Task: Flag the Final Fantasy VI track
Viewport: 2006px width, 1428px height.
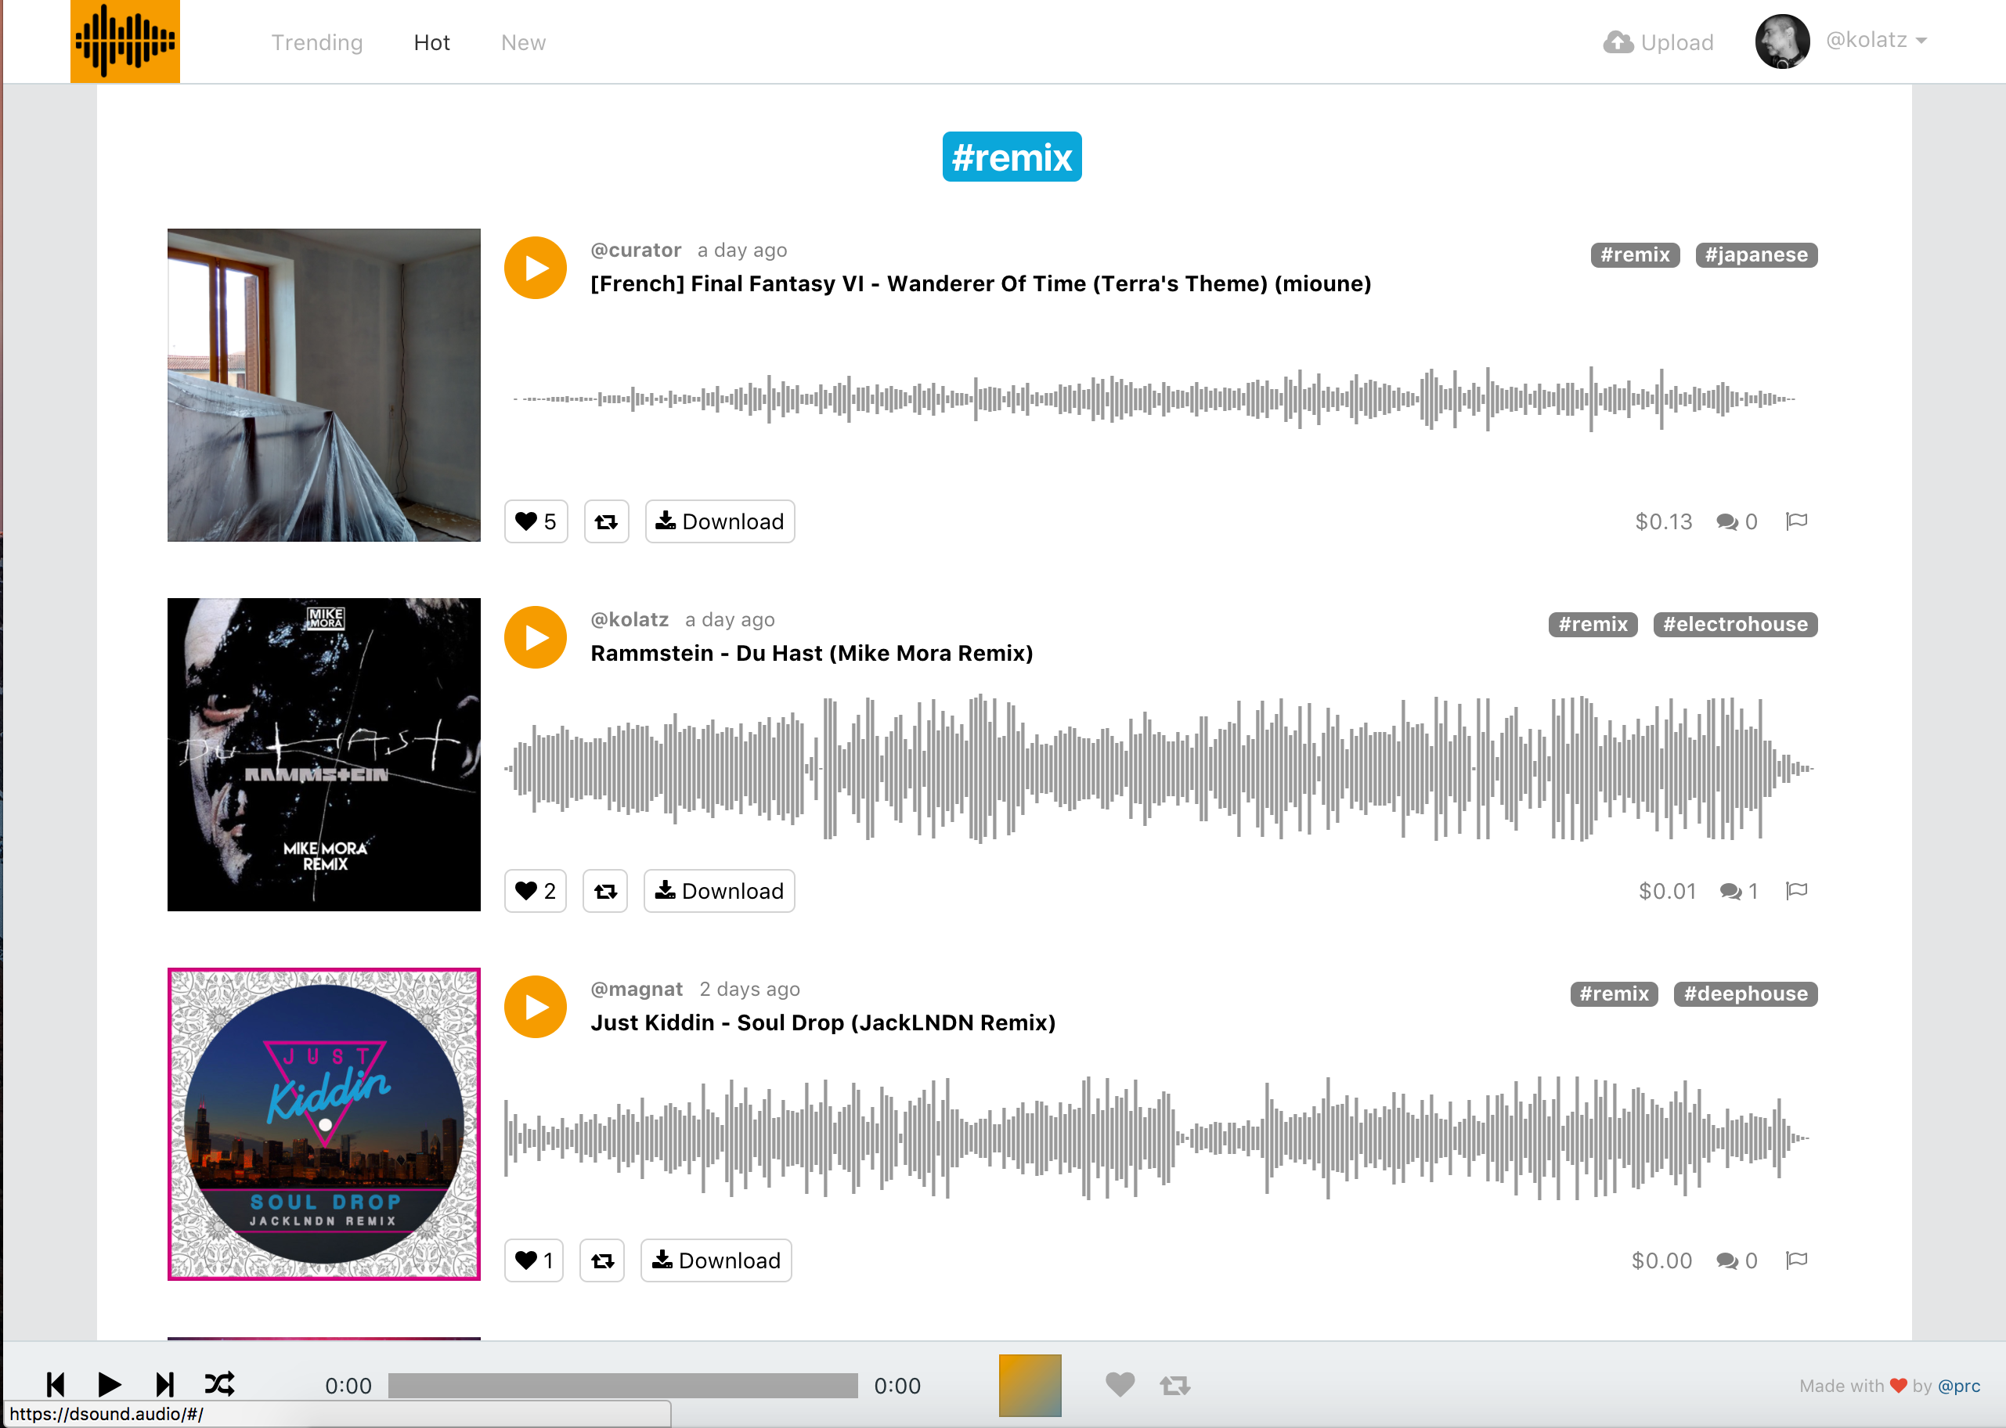Action: [x=1797, y=521]
